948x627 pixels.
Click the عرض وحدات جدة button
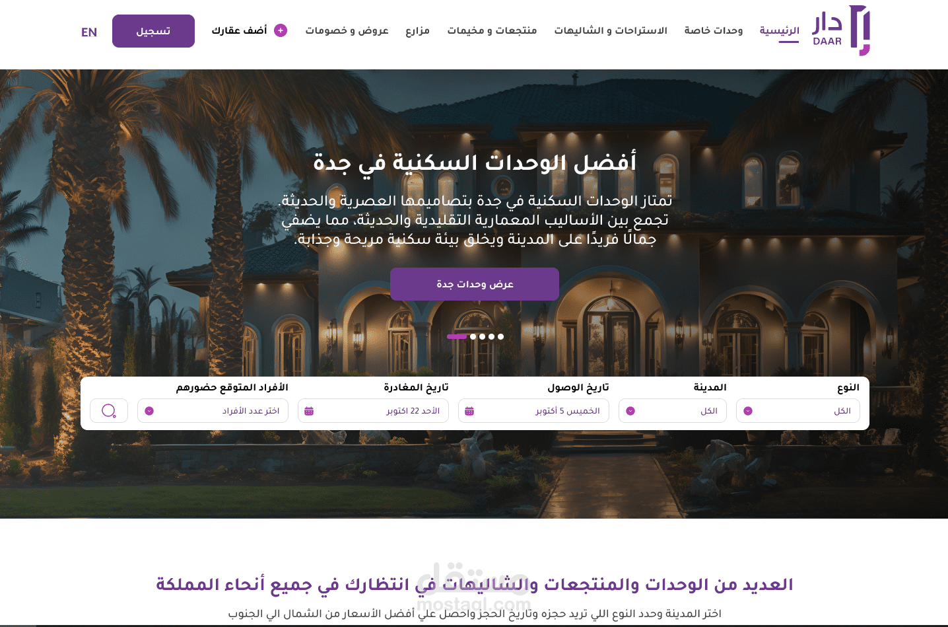tap(475, 284)
